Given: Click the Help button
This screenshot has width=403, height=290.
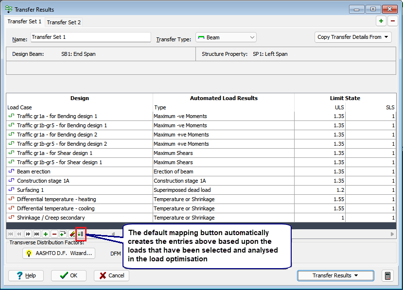Looking at the screenshot, I should pyautogui.click(x=26, y=275).
